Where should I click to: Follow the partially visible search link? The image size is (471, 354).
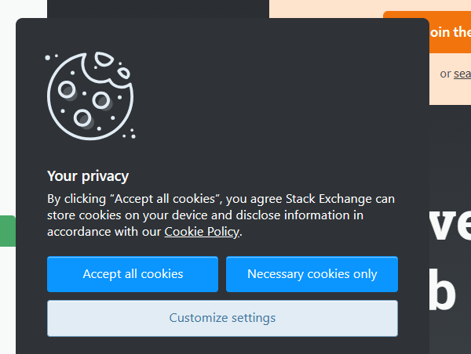462,74
